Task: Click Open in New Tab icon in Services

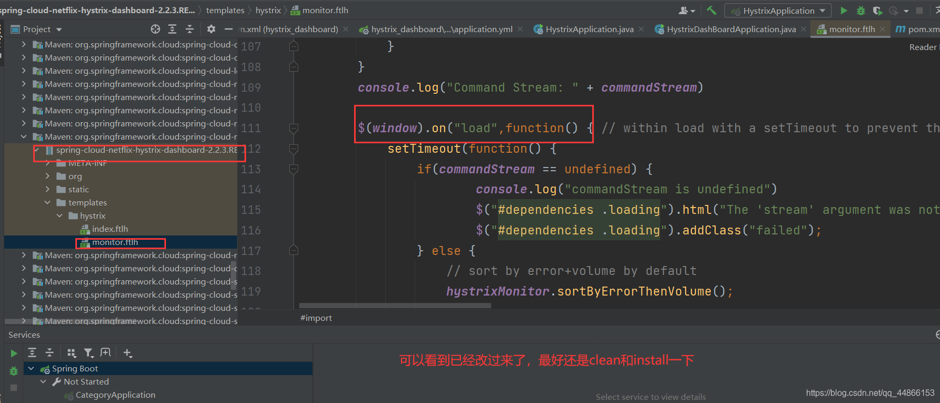Action: pos(105,352)
